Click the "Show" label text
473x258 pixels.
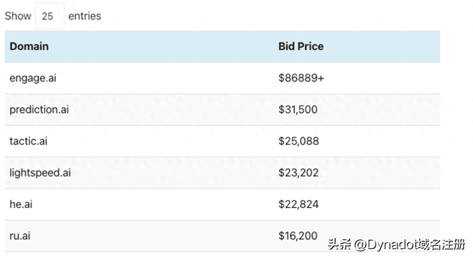coord(18,16)
